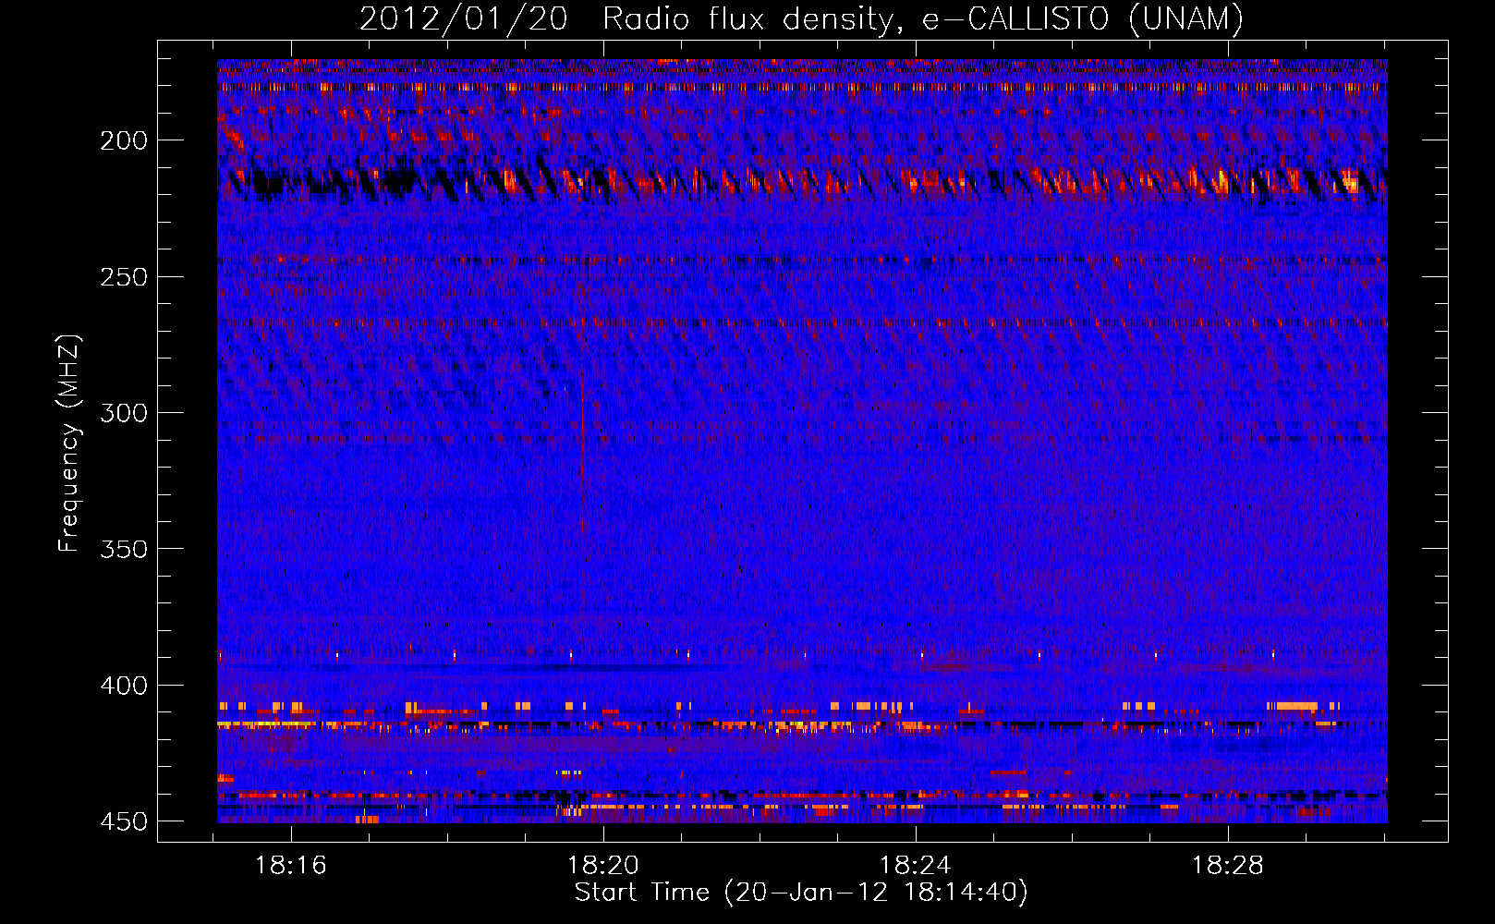
Task: Click the plot title '2012/01/20 Radio flux density'
Action: (801, 18)
